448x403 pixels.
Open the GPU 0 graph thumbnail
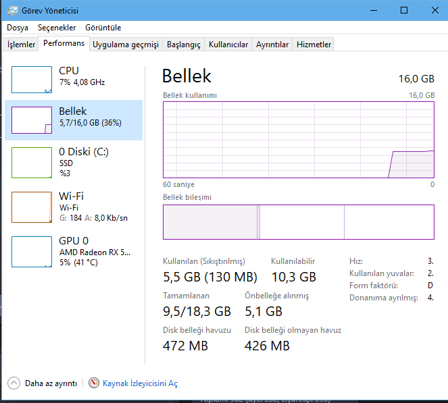(32, 251)
